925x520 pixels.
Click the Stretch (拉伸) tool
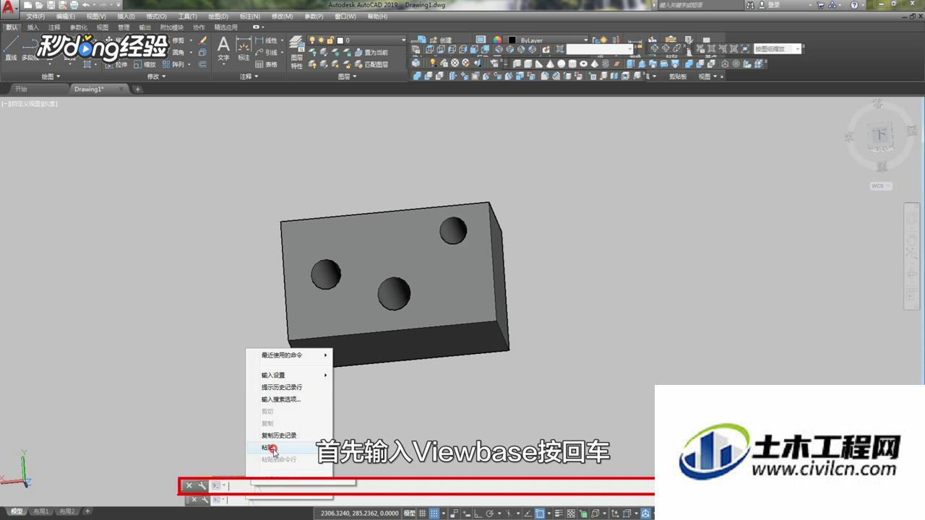[x=115, y=64]
